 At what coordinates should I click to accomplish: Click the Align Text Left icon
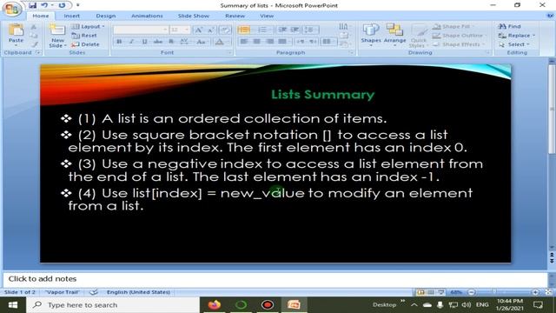pos(244,42)
